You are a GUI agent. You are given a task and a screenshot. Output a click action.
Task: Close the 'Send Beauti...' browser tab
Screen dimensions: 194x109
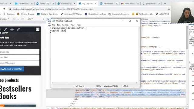[x=32, y=4]
